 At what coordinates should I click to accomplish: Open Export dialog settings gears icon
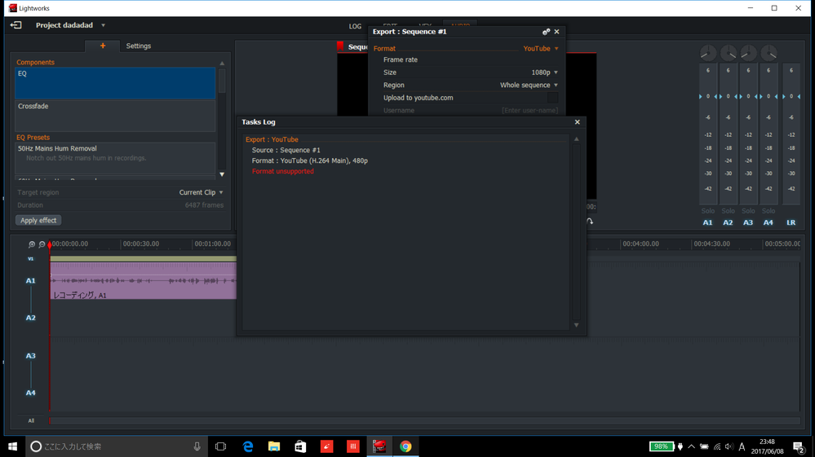[x=546, y=32]
